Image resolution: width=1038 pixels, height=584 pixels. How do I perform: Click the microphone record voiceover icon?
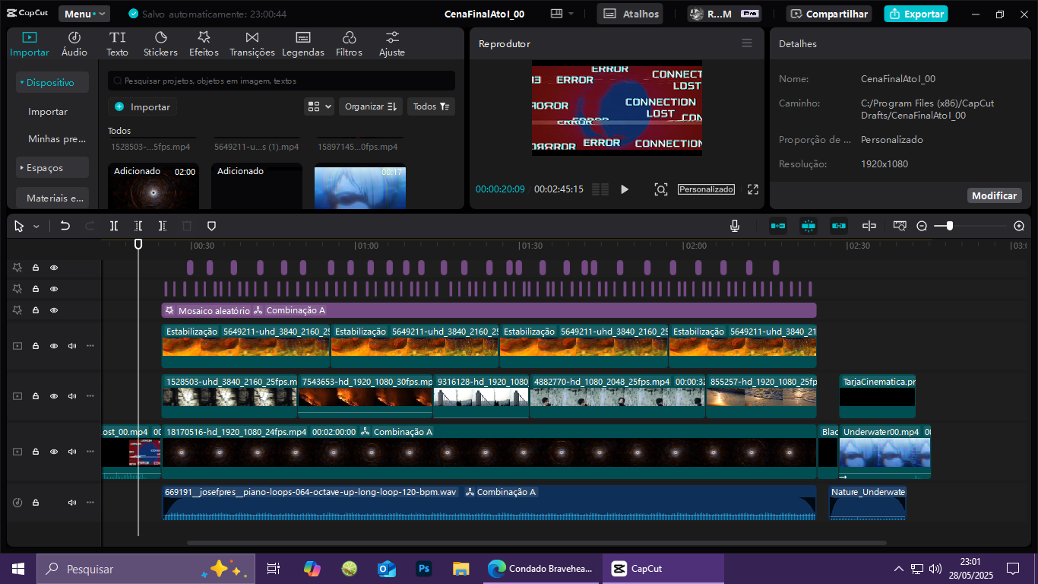pos(735,226)
